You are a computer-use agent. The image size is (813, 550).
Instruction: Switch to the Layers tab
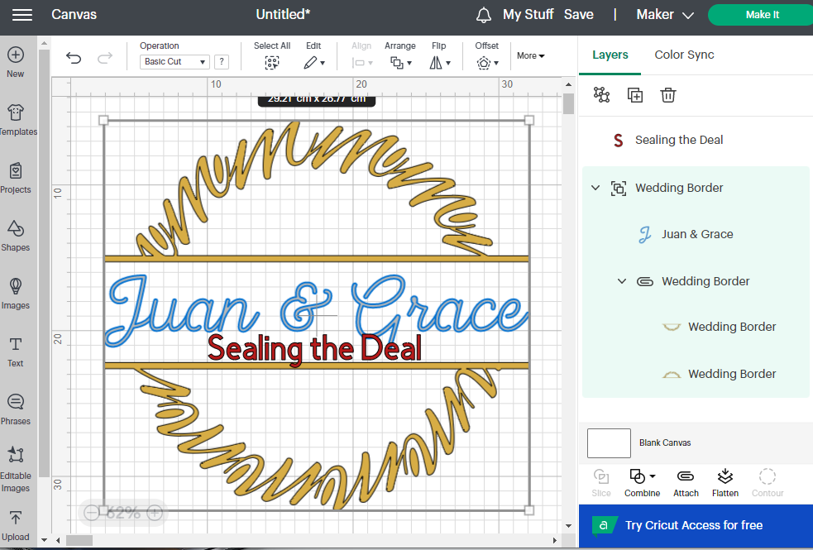click(x=610, y=55)
